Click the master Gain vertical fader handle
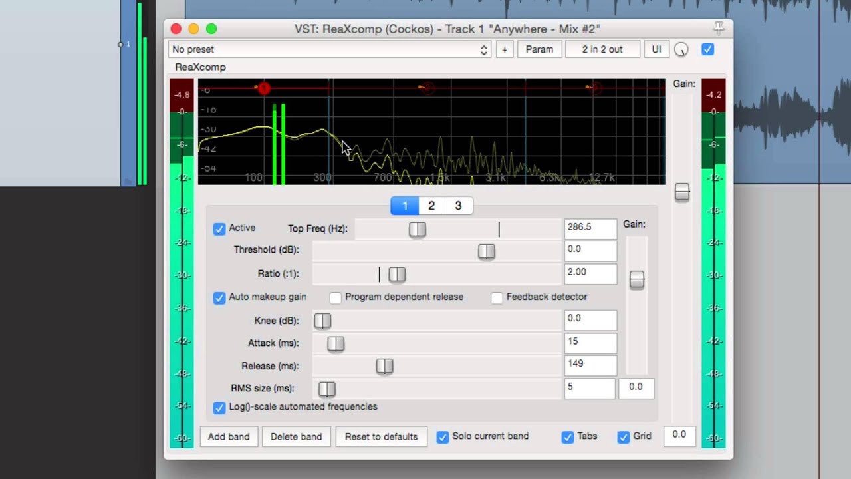The height and width of the screenshot is (479, 851). pos(682,192)
